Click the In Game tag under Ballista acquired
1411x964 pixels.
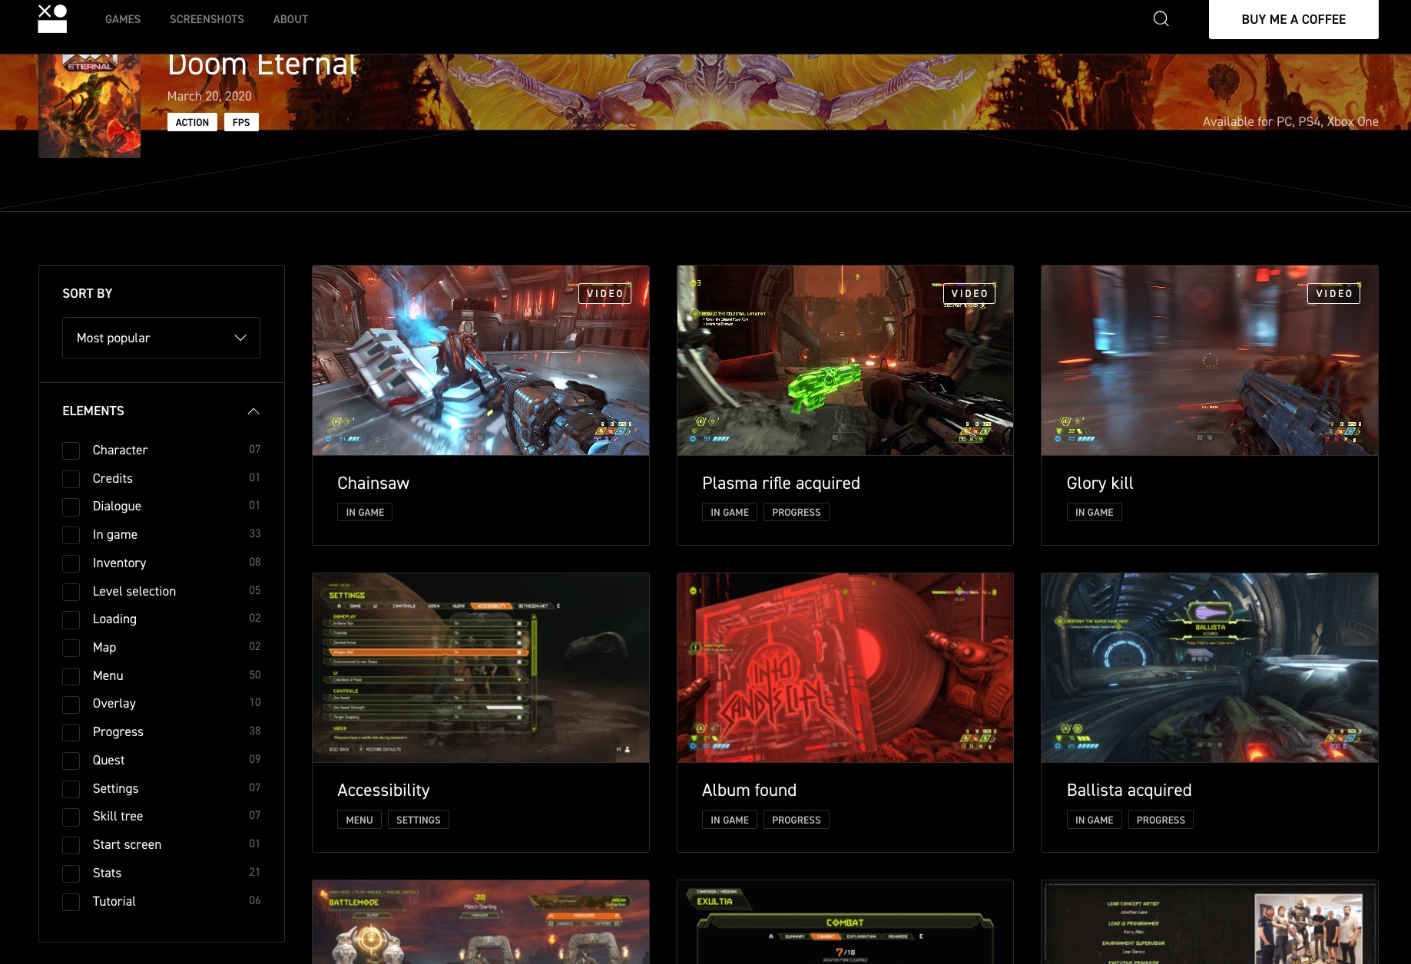pos(1095,820)
